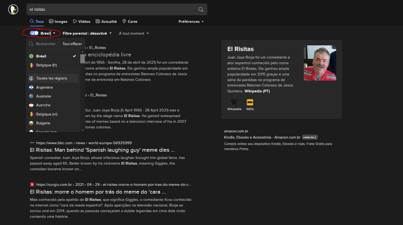Click the El Risitas infobox heading
Screen dimensions: 403x225
pos(241,49)
